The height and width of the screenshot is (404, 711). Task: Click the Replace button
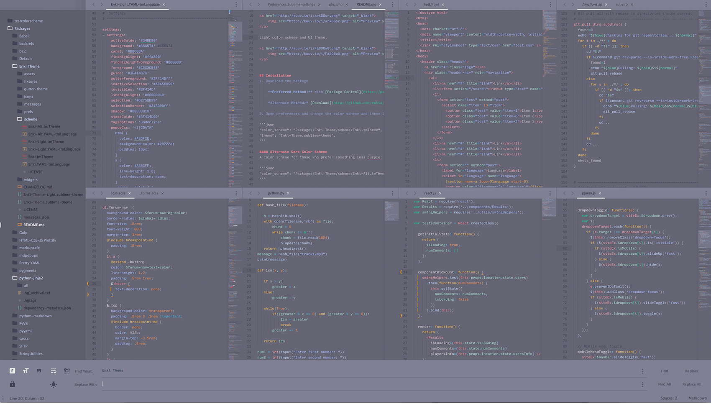(691, 371)
